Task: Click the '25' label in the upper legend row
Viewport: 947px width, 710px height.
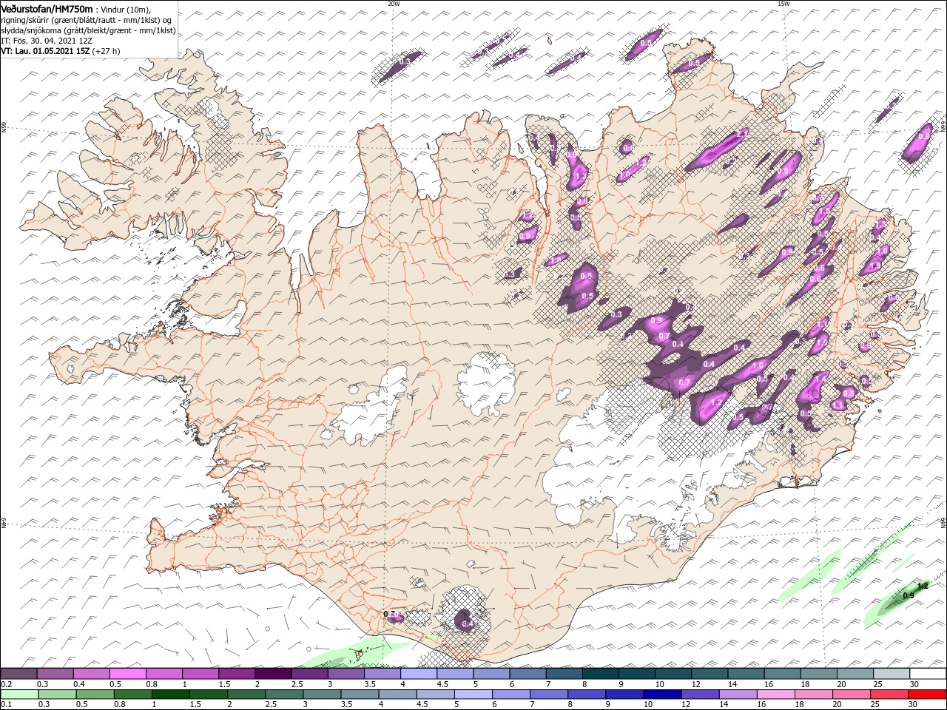Action: pos(877,684)
